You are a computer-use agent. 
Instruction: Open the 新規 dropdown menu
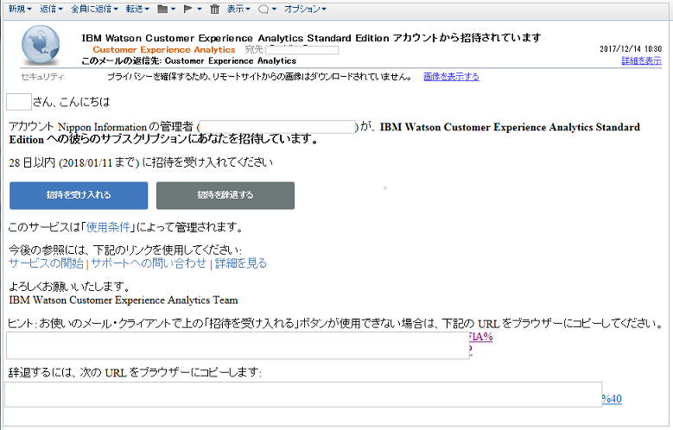tap(20, 9)
